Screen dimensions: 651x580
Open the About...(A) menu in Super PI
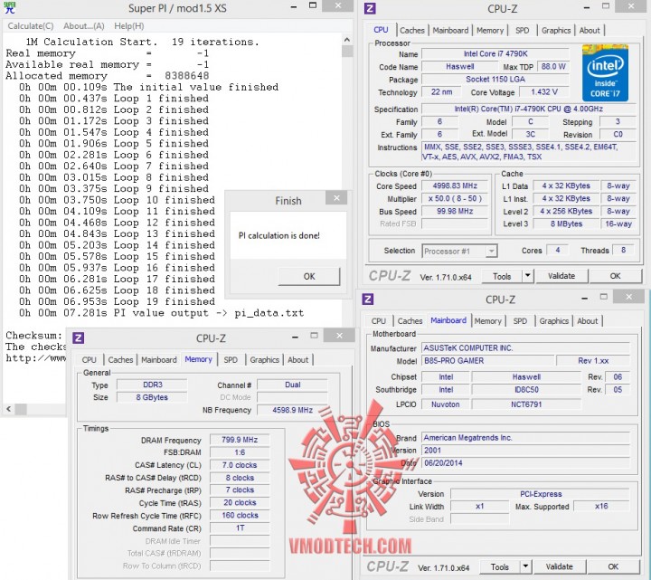[x=83, y=25]
